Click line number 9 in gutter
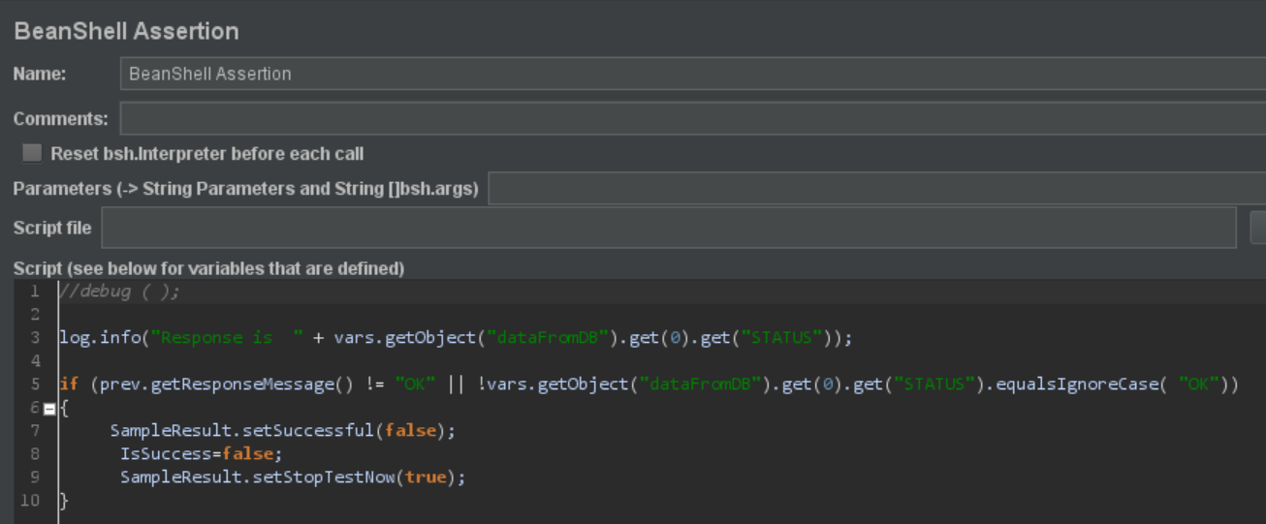Viewport: 1266px width, 524px height. 35,478
